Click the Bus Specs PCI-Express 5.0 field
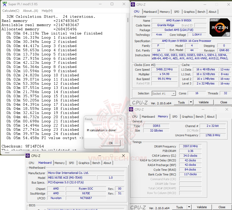232x210 pixels. tap(86, 182)
